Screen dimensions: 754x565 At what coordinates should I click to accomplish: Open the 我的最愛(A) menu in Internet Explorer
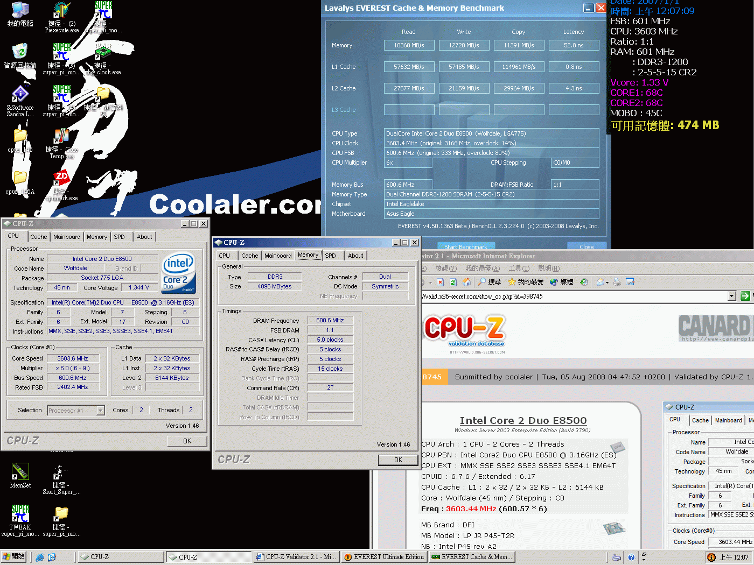click(x=483, y=268)
